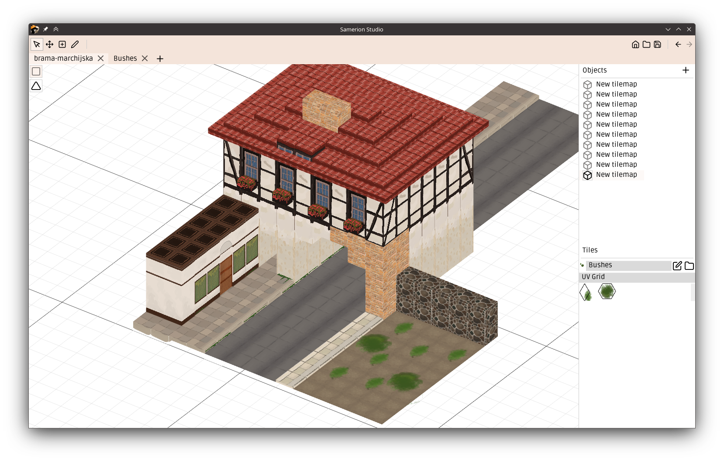The image size is (724, 462).
Task: Toggle the triangle shape mode button
Action: 36,86
